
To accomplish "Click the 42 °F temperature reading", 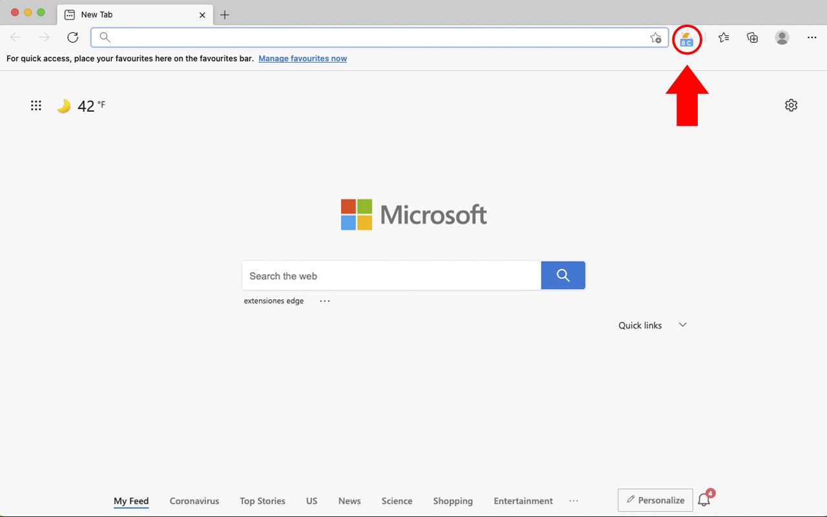I will coord(91,106).
